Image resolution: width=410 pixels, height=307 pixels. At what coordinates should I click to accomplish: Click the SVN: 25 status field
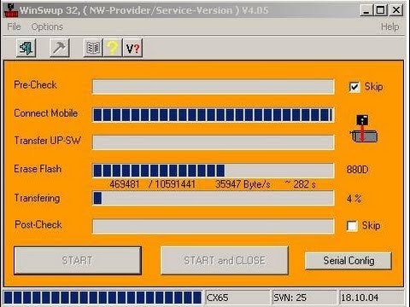(305, 298)
